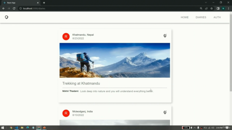Open the browser zoom magnifier icon
The height and width of the screenshot is (130, 232).
click(x=201, y=9)
